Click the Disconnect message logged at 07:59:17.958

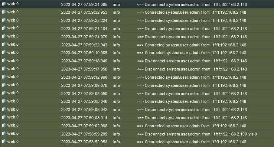[x=192, y=69]
